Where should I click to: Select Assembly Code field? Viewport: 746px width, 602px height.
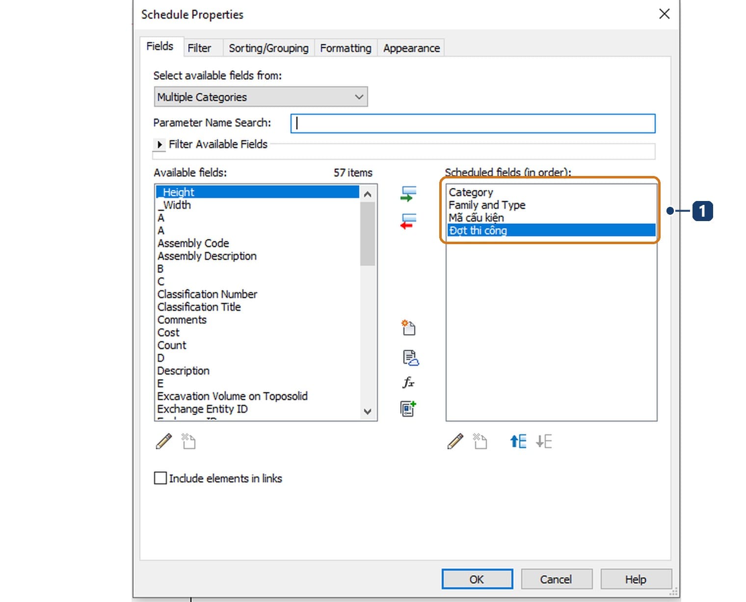tap(258, 243)
